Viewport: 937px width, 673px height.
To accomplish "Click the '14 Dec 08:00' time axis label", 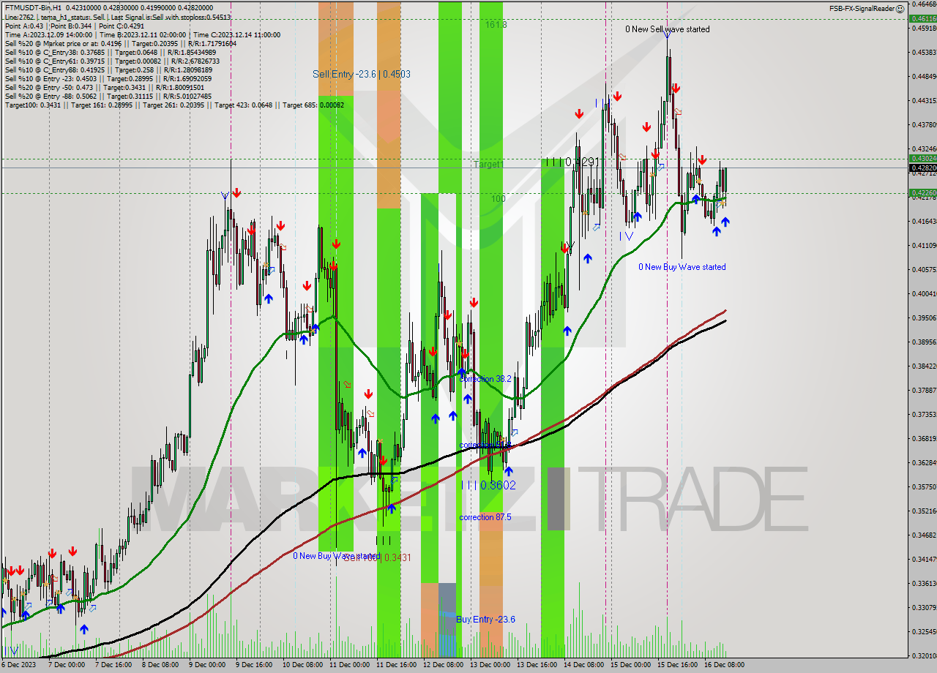I will (x=583, y=665).
